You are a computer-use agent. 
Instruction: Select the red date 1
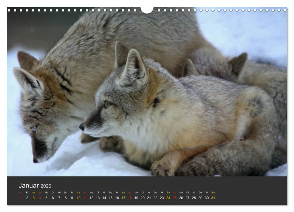point(20,198)
